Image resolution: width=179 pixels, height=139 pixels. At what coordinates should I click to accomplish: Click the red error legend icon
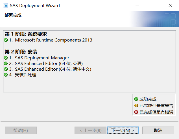(136, 112)
